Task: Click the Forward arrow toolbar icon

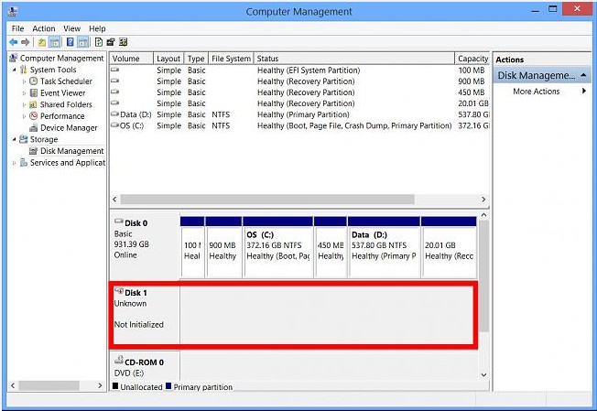Action: click(x=25, y=42)
